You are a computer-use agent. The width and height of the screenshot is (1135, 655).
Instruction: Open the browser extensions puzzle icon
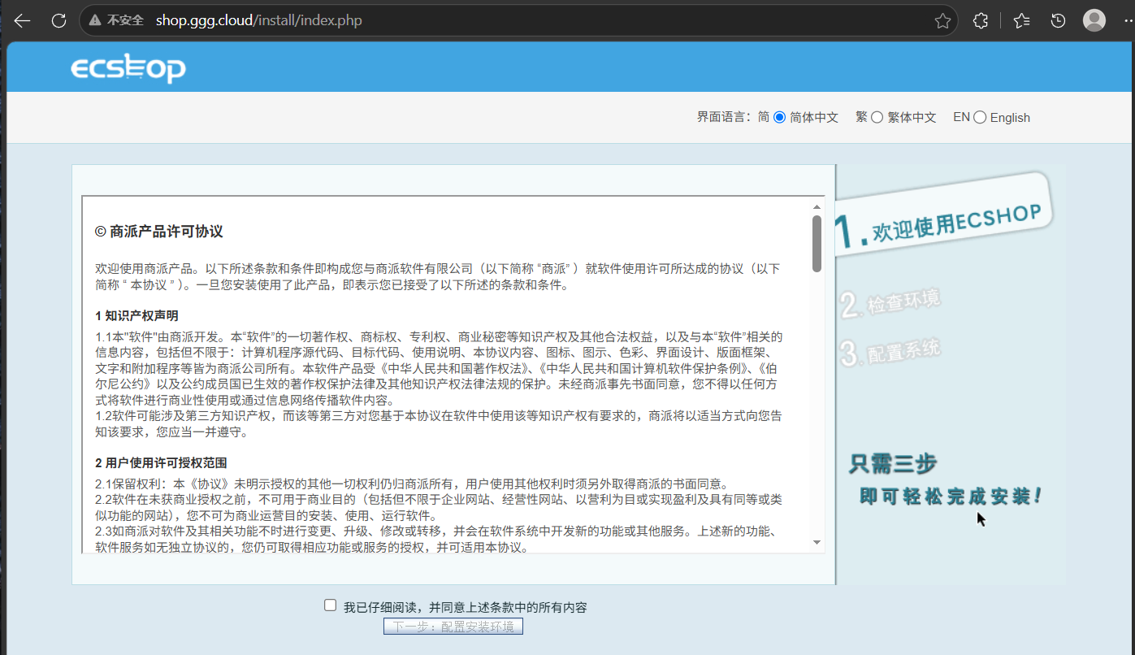pos(981,20)
